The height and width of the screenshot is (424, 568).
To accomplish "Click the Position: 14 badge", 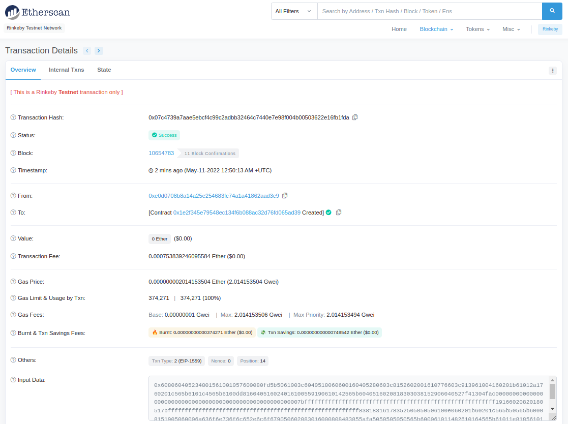I will [x=253, y=361].
